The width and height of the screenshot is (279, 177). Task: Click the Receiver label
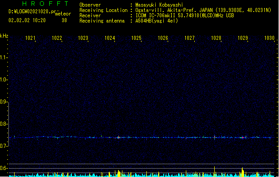(90, 15)
